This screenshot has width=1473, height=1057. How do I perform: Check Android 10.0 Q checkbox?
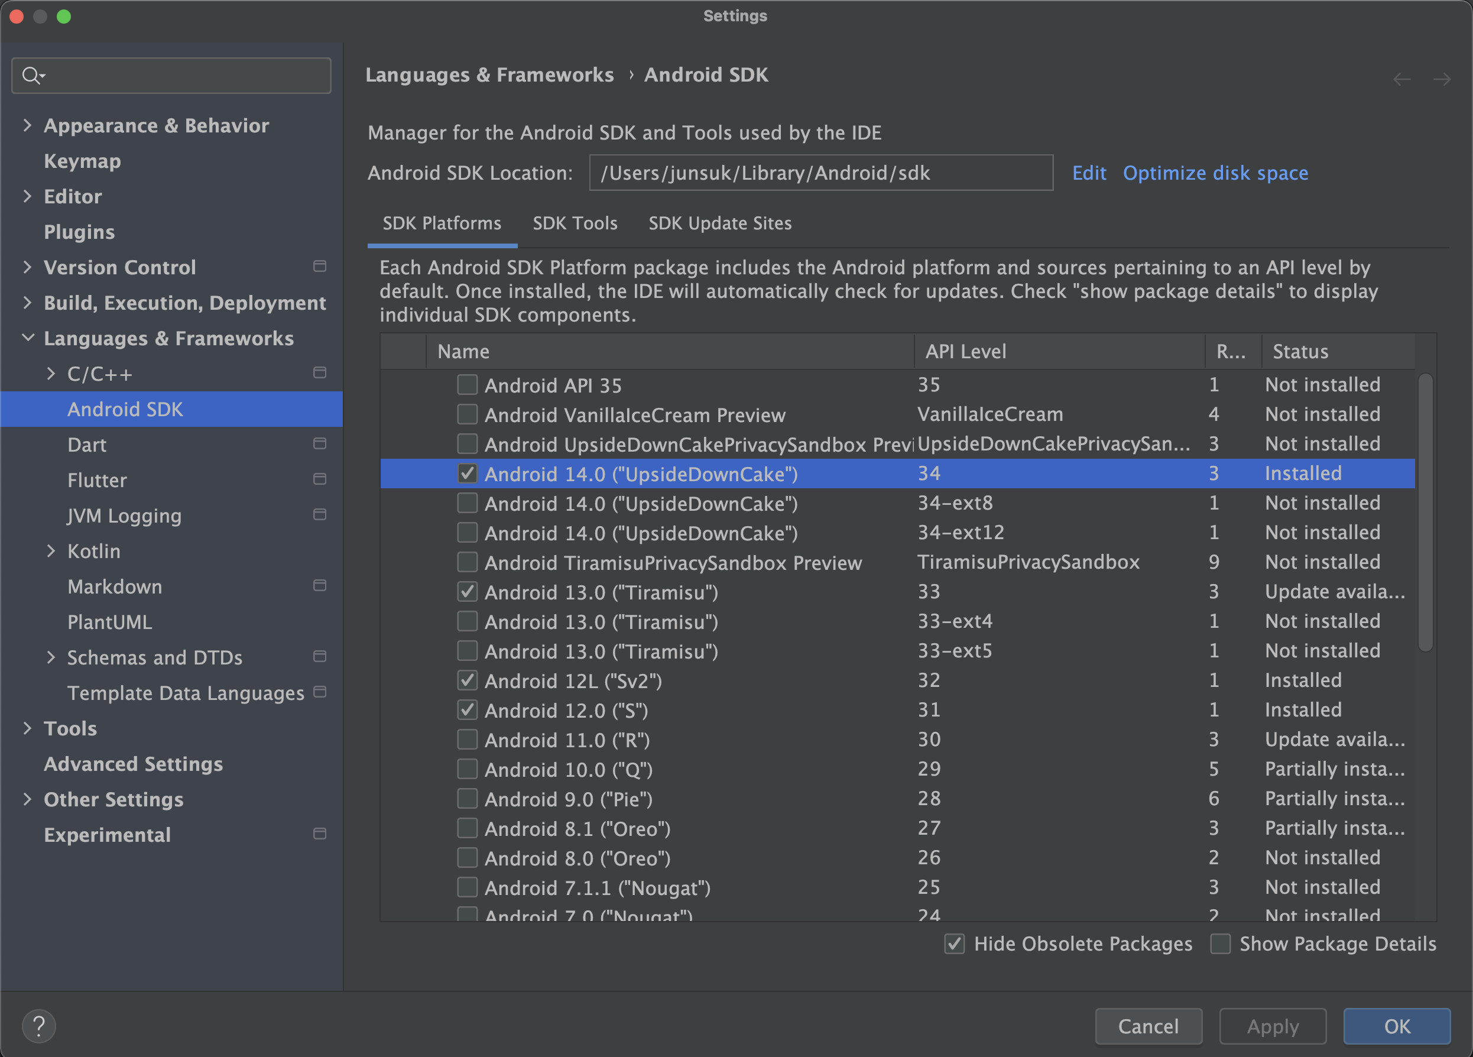click(x=467, y=769)
